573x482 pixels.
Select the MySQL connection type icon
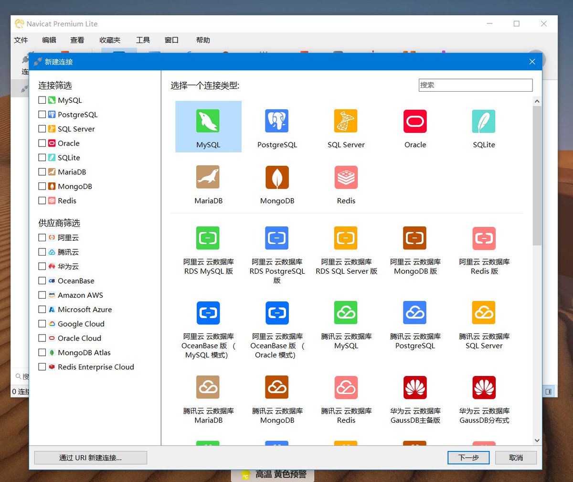click(x=208, y=121)
